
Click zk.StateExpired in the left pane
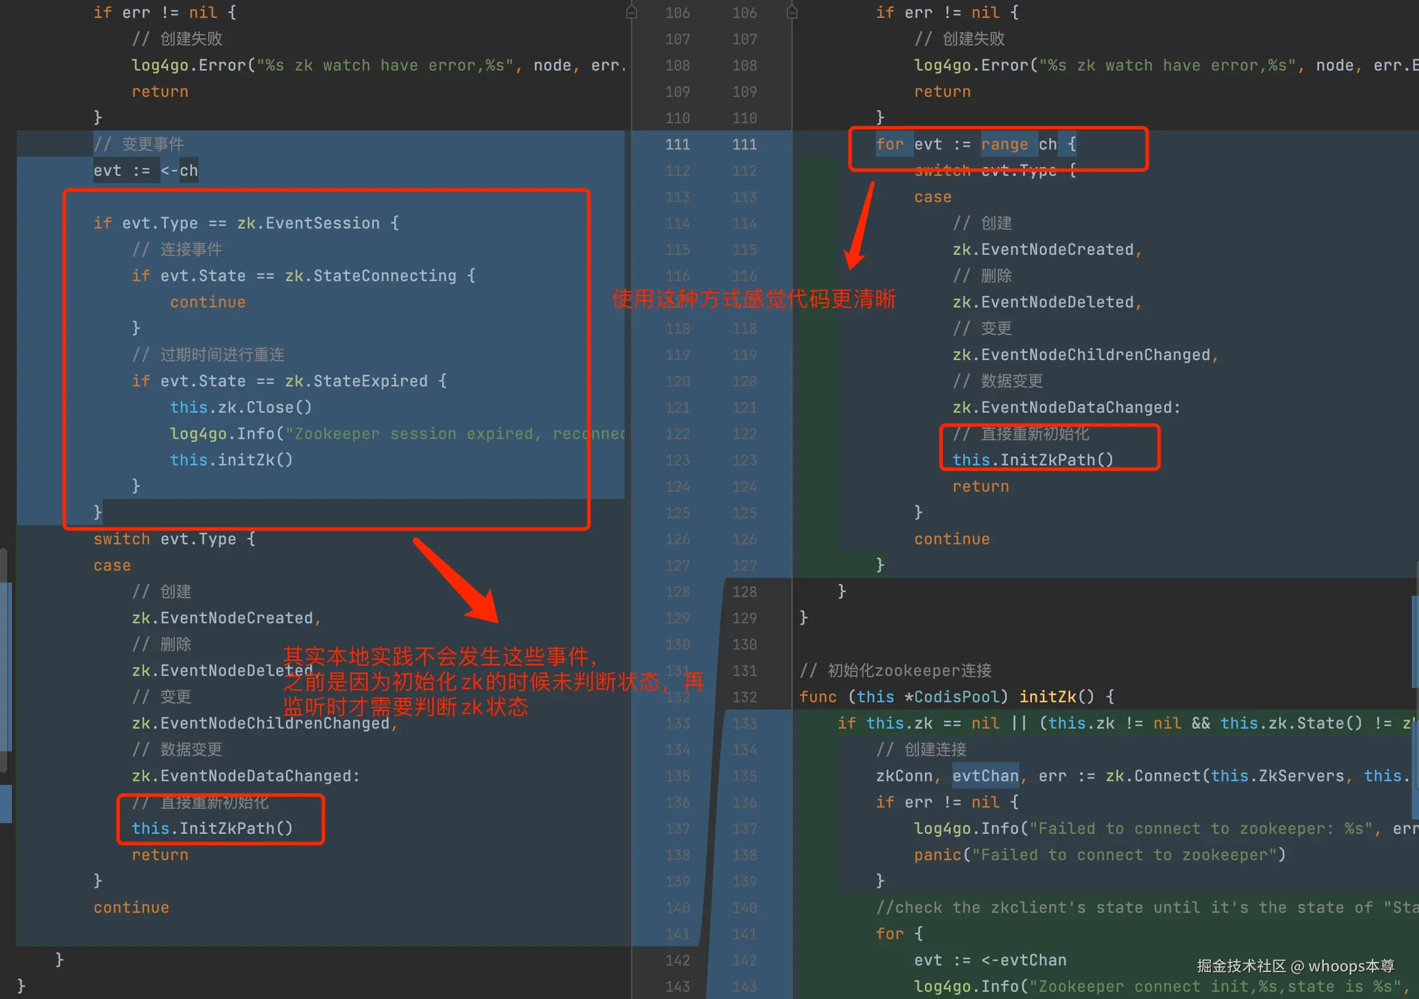point(356,381)
